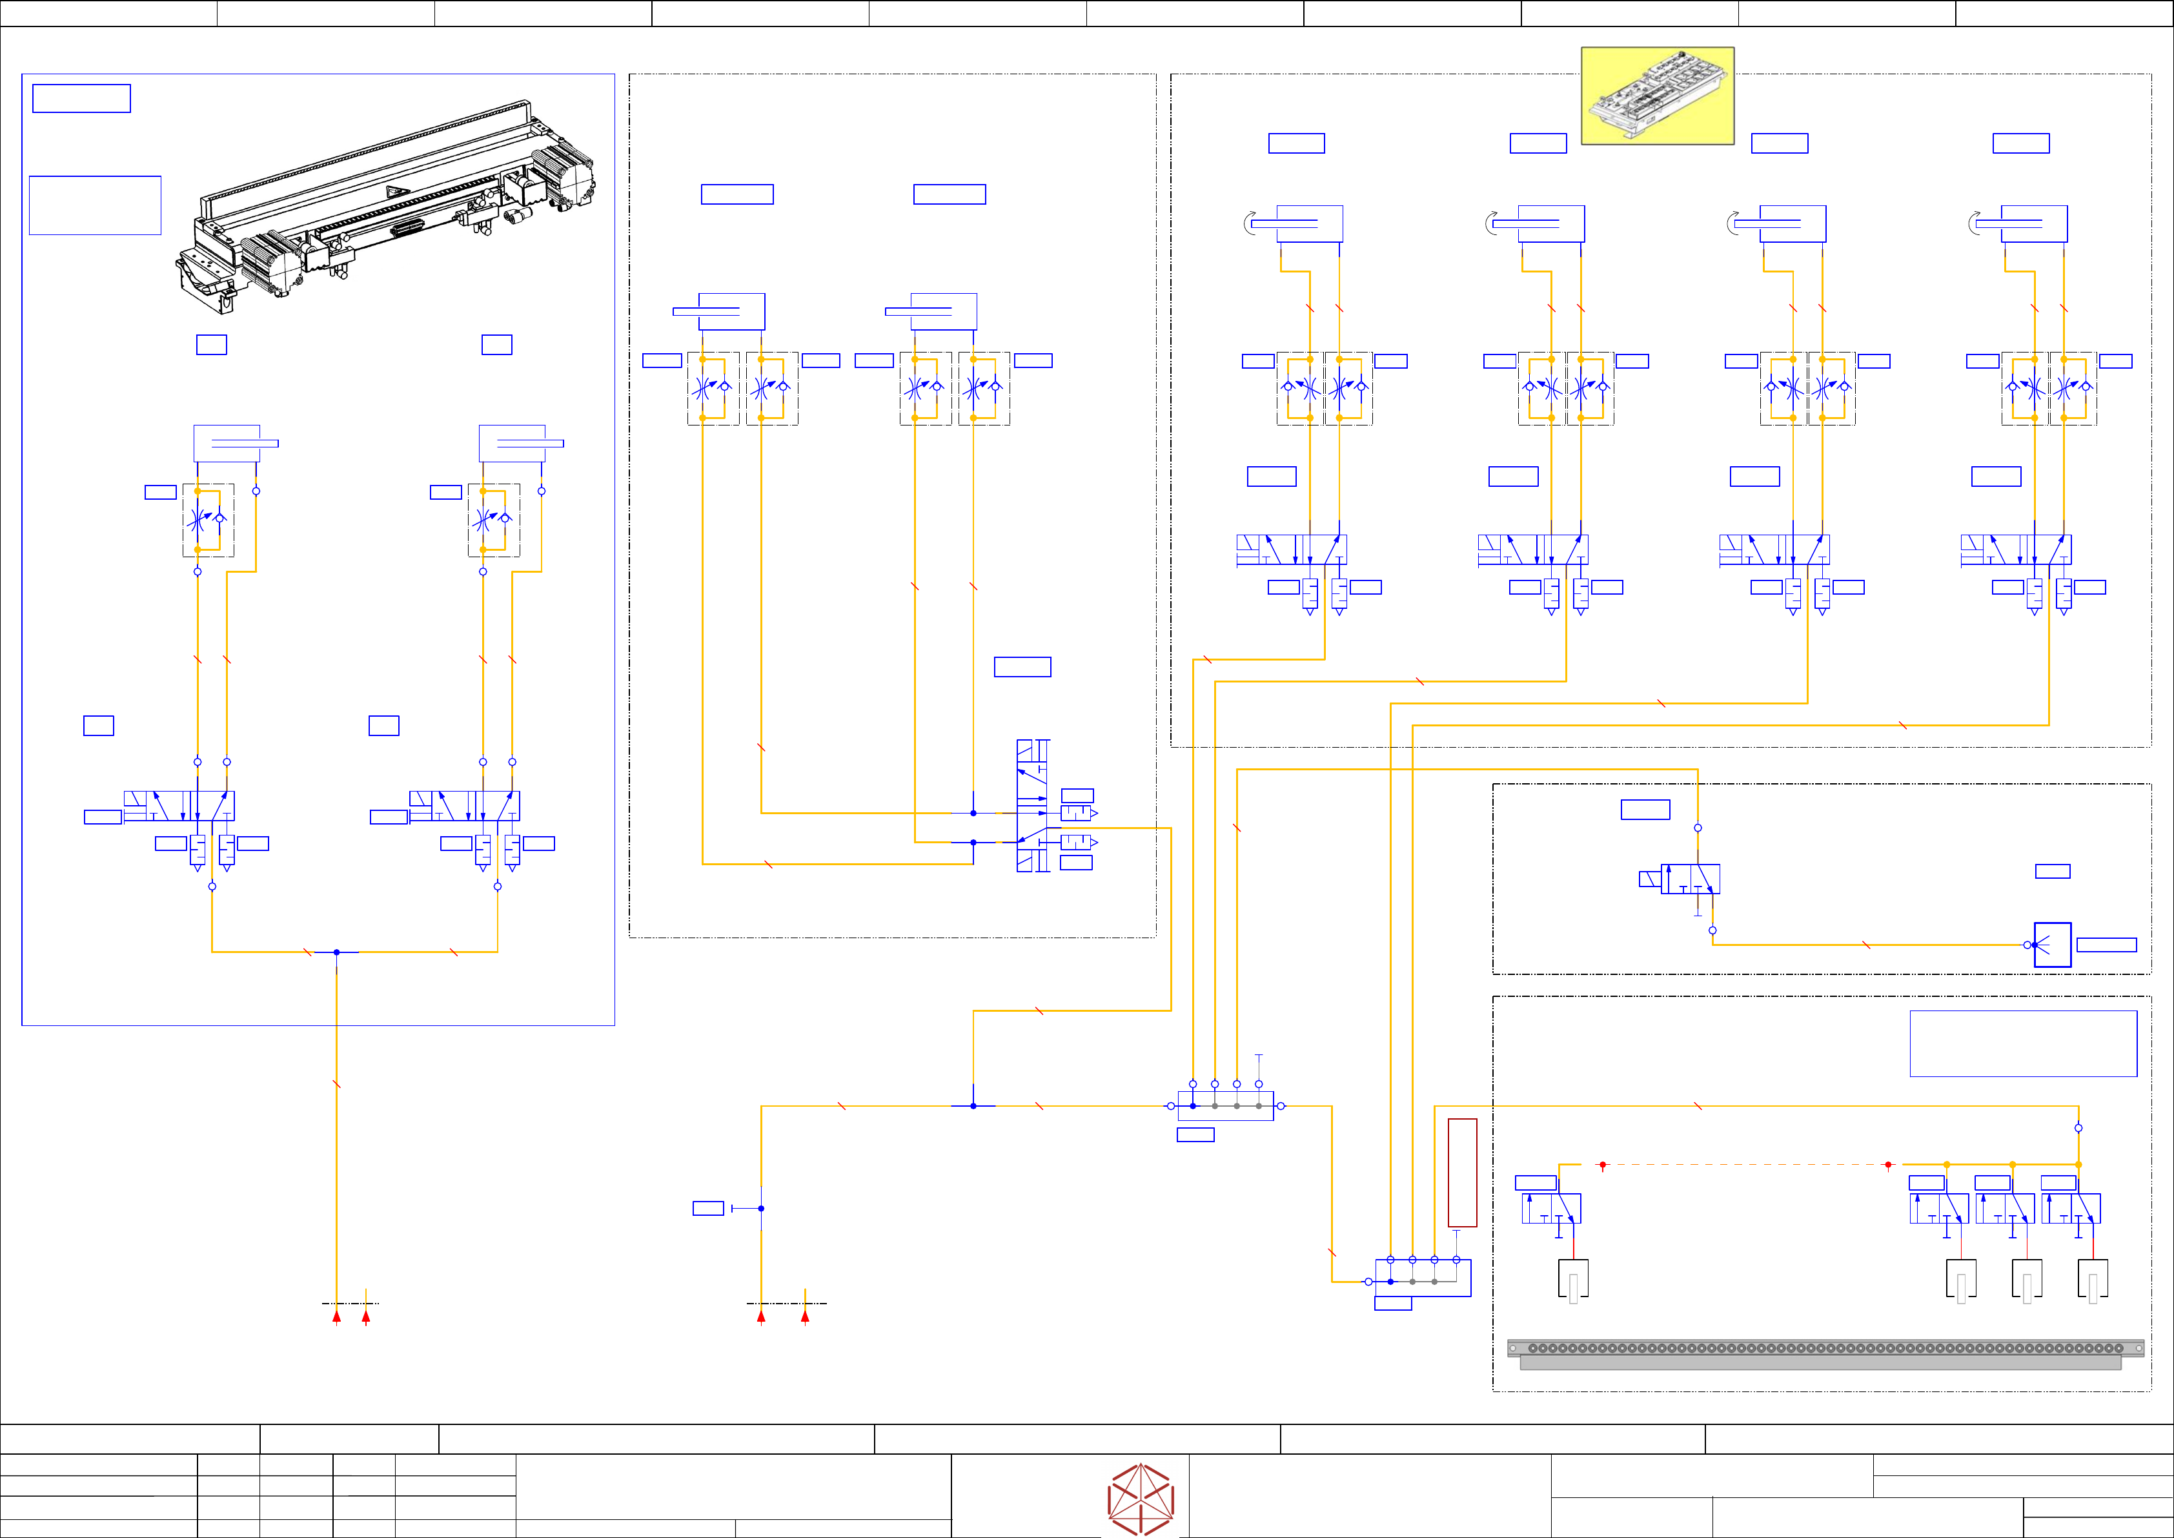The image size is (2174, 1538).
Task: Select the red dot starting the dashed line
Action: pyautogui.click(x=1602, y=1165)
